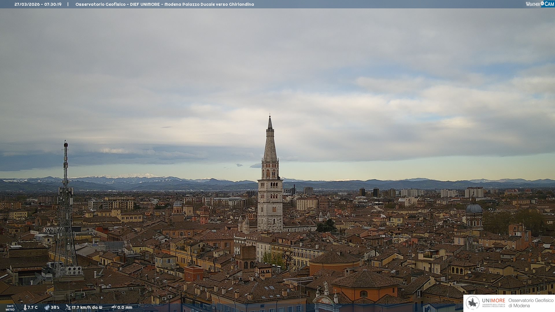This screenshot has height=312, width=555.
Task: Click the 17.7 km/h da W wind reading
Action: click(87, 307)
